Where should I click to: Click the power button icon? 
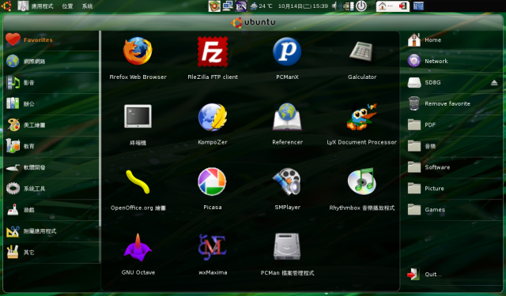pyautogui.click(x=361, y=6)
